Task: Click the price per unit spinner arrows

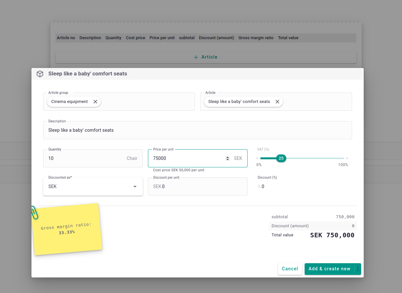Action: 227,158
